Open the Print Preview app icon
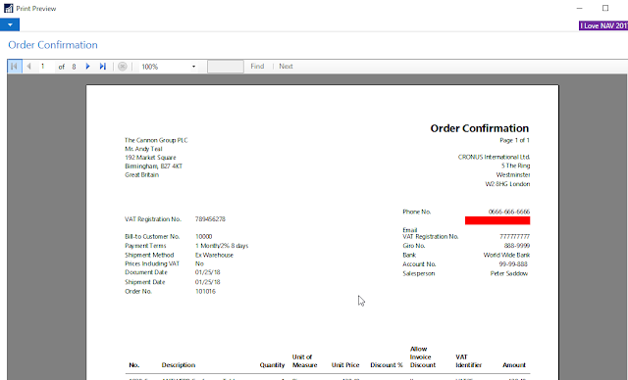Viewport: 628px width, 380px height. pyautogui.click(x=9, y=8)
